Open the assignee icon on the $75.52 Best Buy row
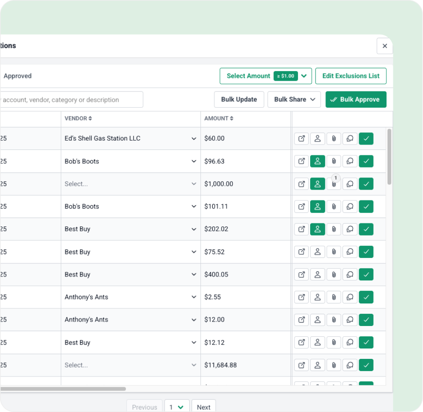Viewport: 423px width, 412px height. (x=317, y=251)
